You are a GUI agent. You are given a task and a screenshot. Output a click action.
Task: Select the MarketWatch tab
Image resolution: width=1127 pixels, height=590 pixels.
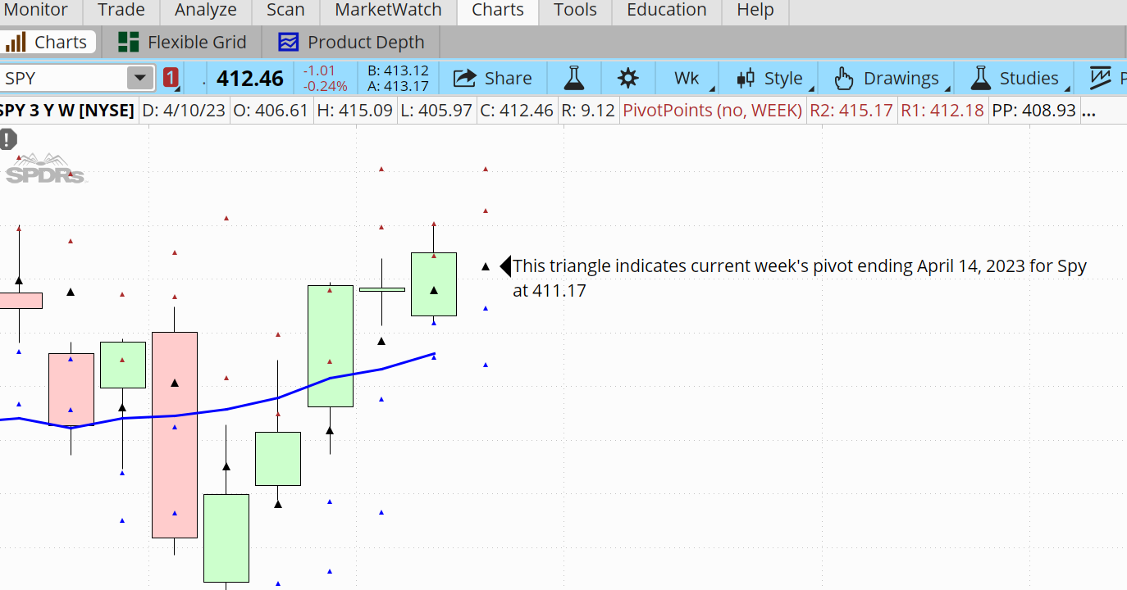(388, 10)
